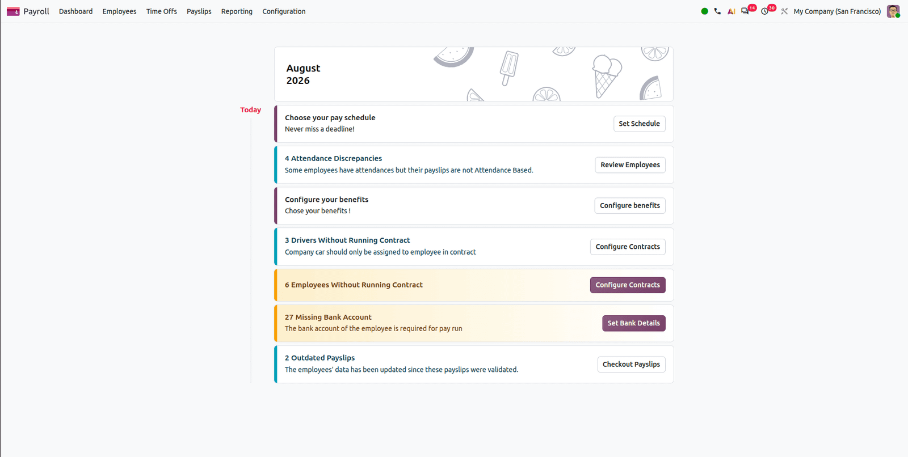Click the '2 Outdated Payslips' heading
The width and height of the screenshot is (908, 457).
(x=320, y=358)
